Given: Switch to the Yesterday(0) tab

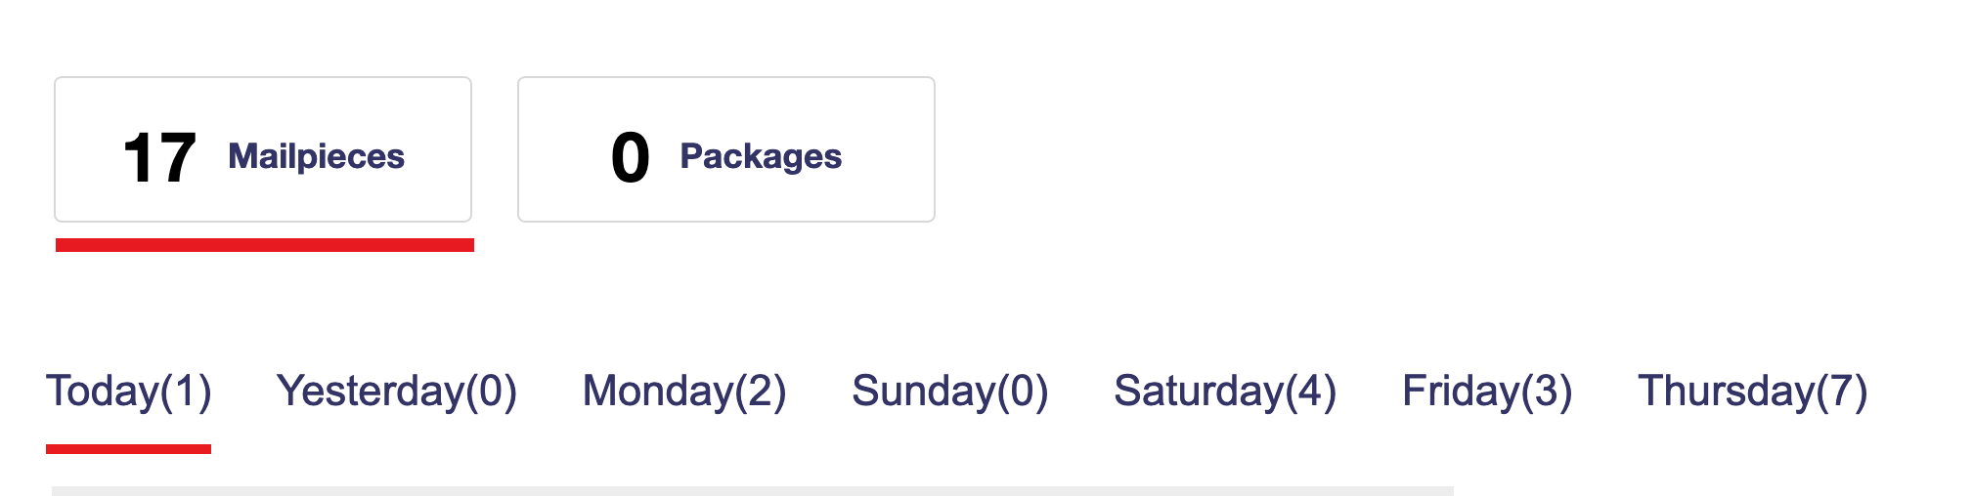Looking at the screenshot, I should [397, 392].
